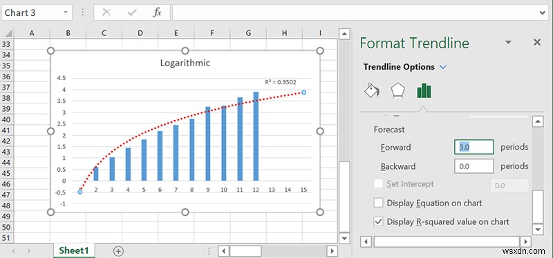
Task: Click the sheet tab bar splitter dots
Action: 209,251
